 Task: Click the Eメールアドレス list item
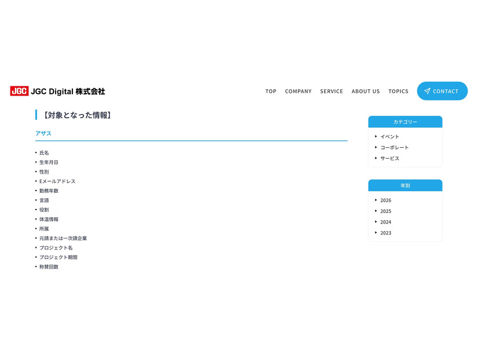[57, 181]
